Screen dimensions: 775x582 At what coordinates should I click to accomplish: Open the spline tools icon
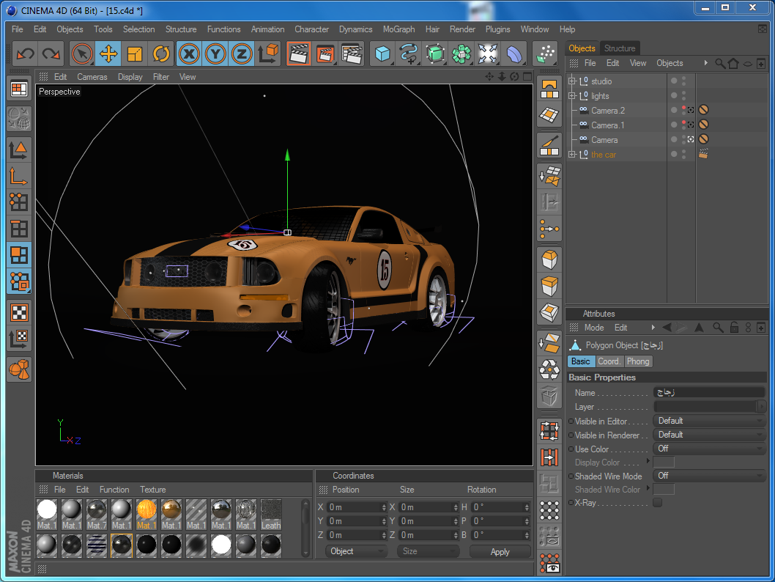click(x=408, y=54)
